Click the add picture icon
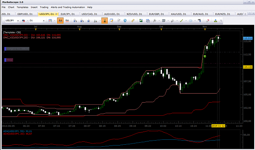The width and height of the screenshot is (255, 150). pyautogui.click(x=141, y=20)
